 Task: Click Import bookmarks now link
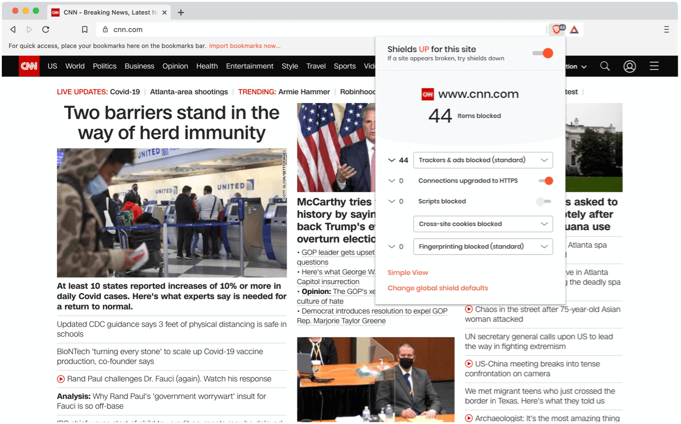(245, 46)
